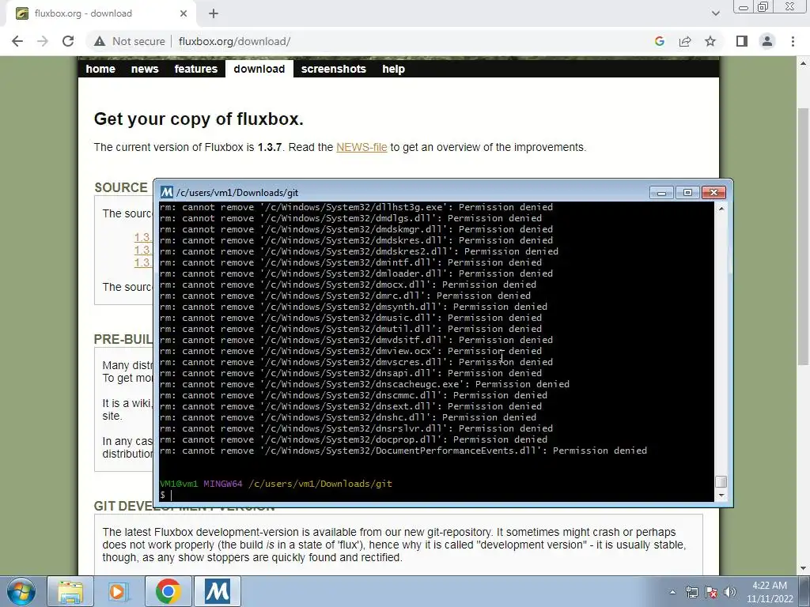810x607 pixels.
Task: Minimize the Chrome browser window
Action: coord(744,6)
